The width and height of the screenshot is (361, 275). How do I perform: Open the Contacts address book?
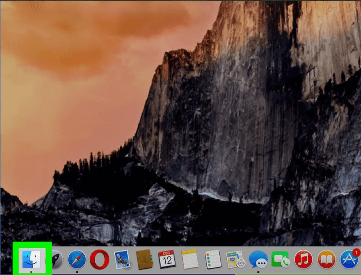pos(144,260)
